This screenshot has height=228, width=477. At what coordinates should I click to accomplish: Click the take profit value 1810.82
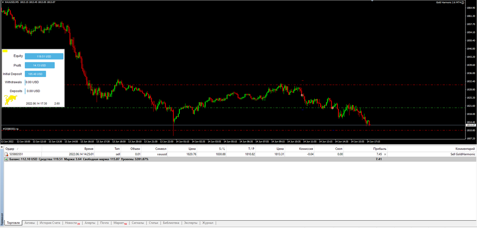pos(250,154)
